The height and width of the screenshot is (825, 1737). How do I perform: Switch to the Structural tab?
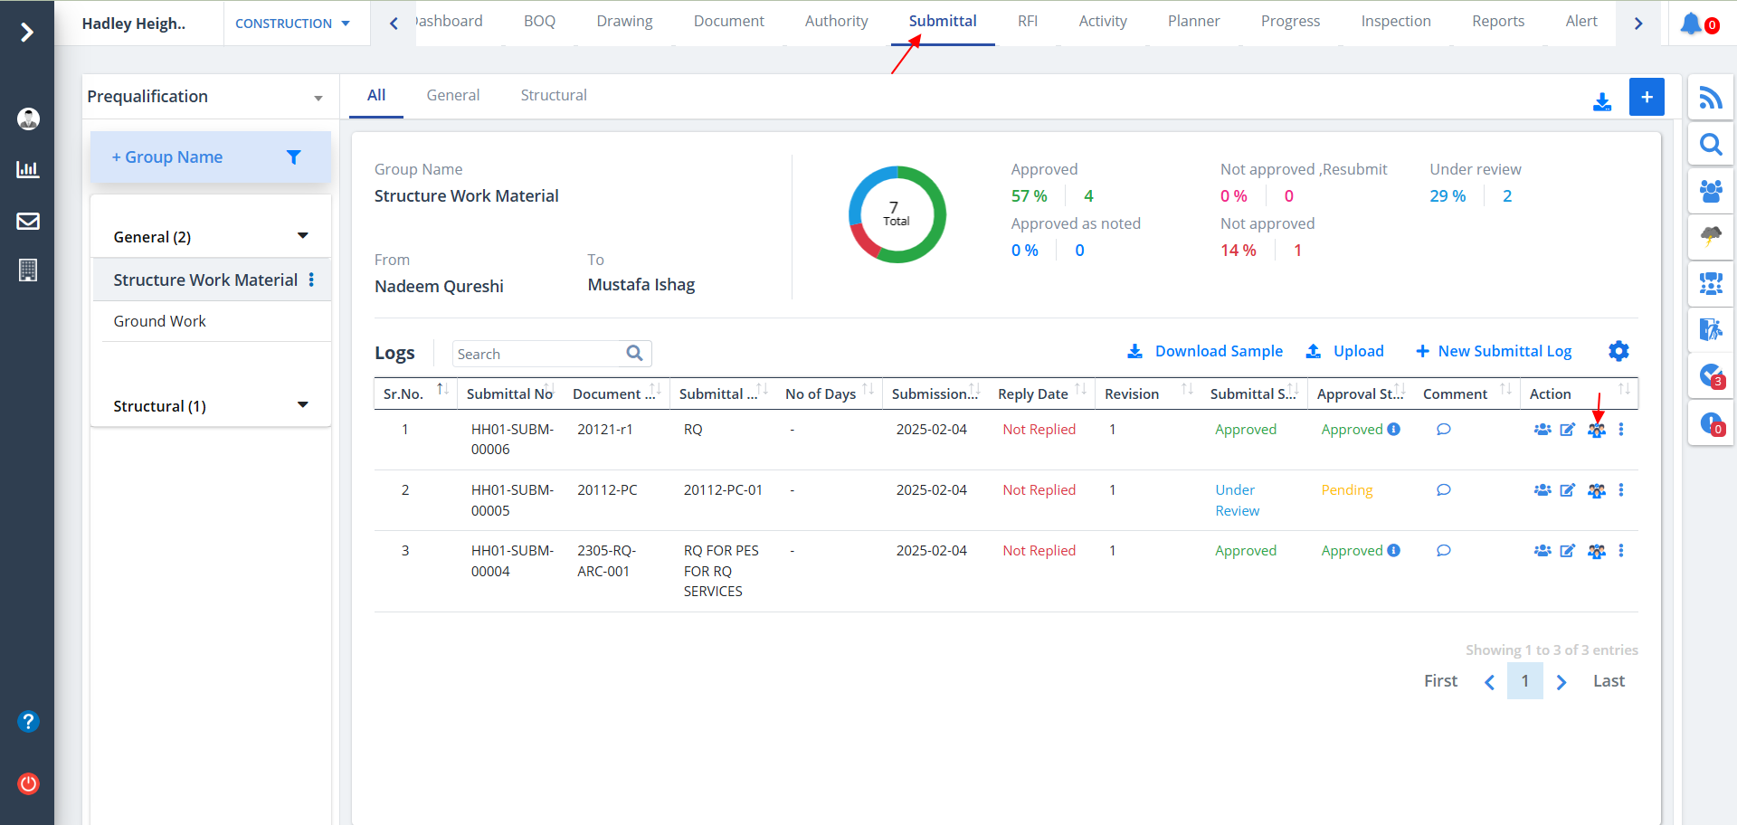point(553,95)
